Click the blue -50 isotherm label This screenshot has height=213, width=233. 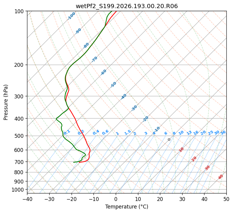pos(113,85)
